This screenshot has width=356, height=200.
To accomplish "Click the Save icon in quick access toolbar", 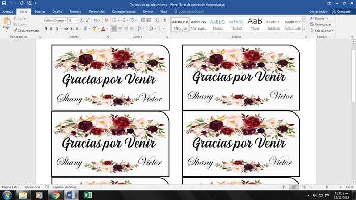I will (x=4, y=3).
